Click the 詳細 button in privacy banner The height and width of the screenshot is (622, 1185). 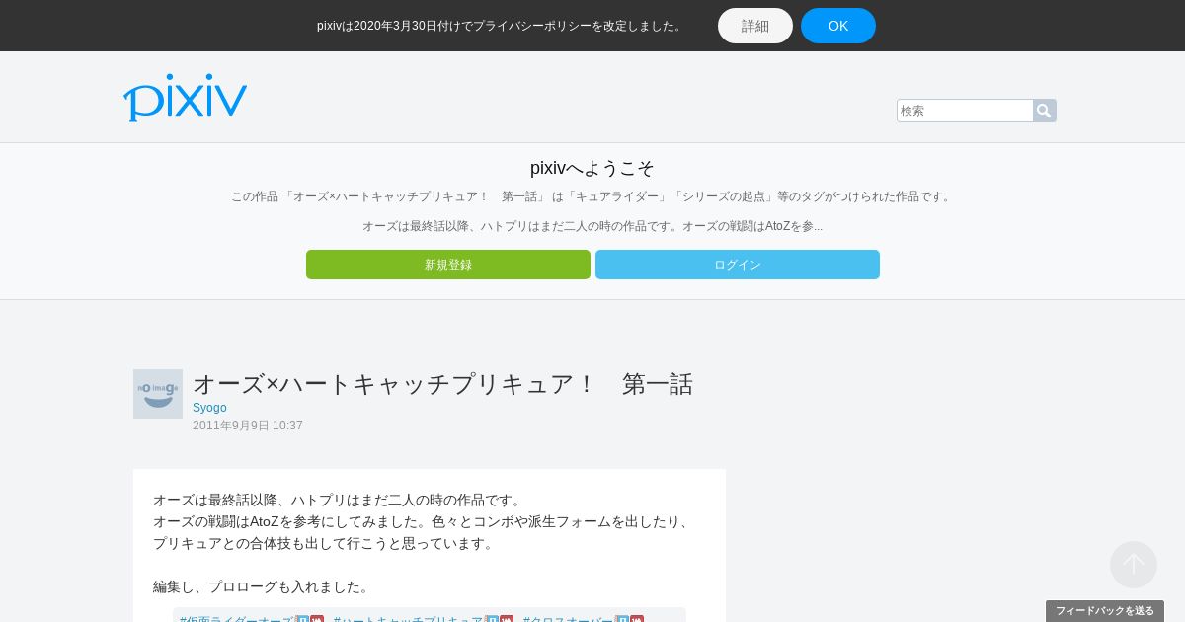(x=755, y=26)
